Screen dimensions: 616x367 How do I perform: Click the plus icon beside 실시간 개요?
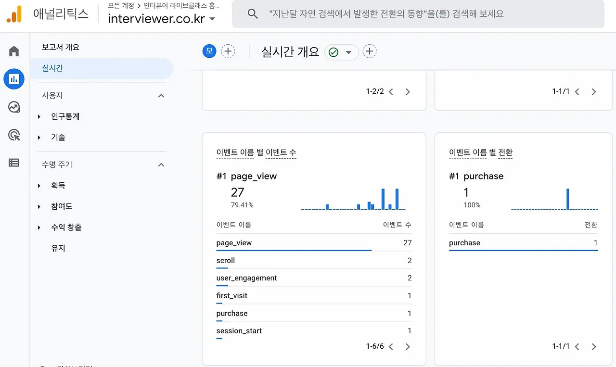pos(370,51)
